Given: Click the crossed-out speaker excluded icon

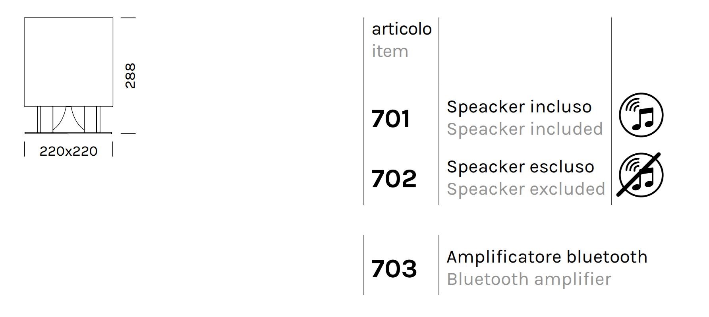Looking at the screenshot, I should click(x=640, y=175).
